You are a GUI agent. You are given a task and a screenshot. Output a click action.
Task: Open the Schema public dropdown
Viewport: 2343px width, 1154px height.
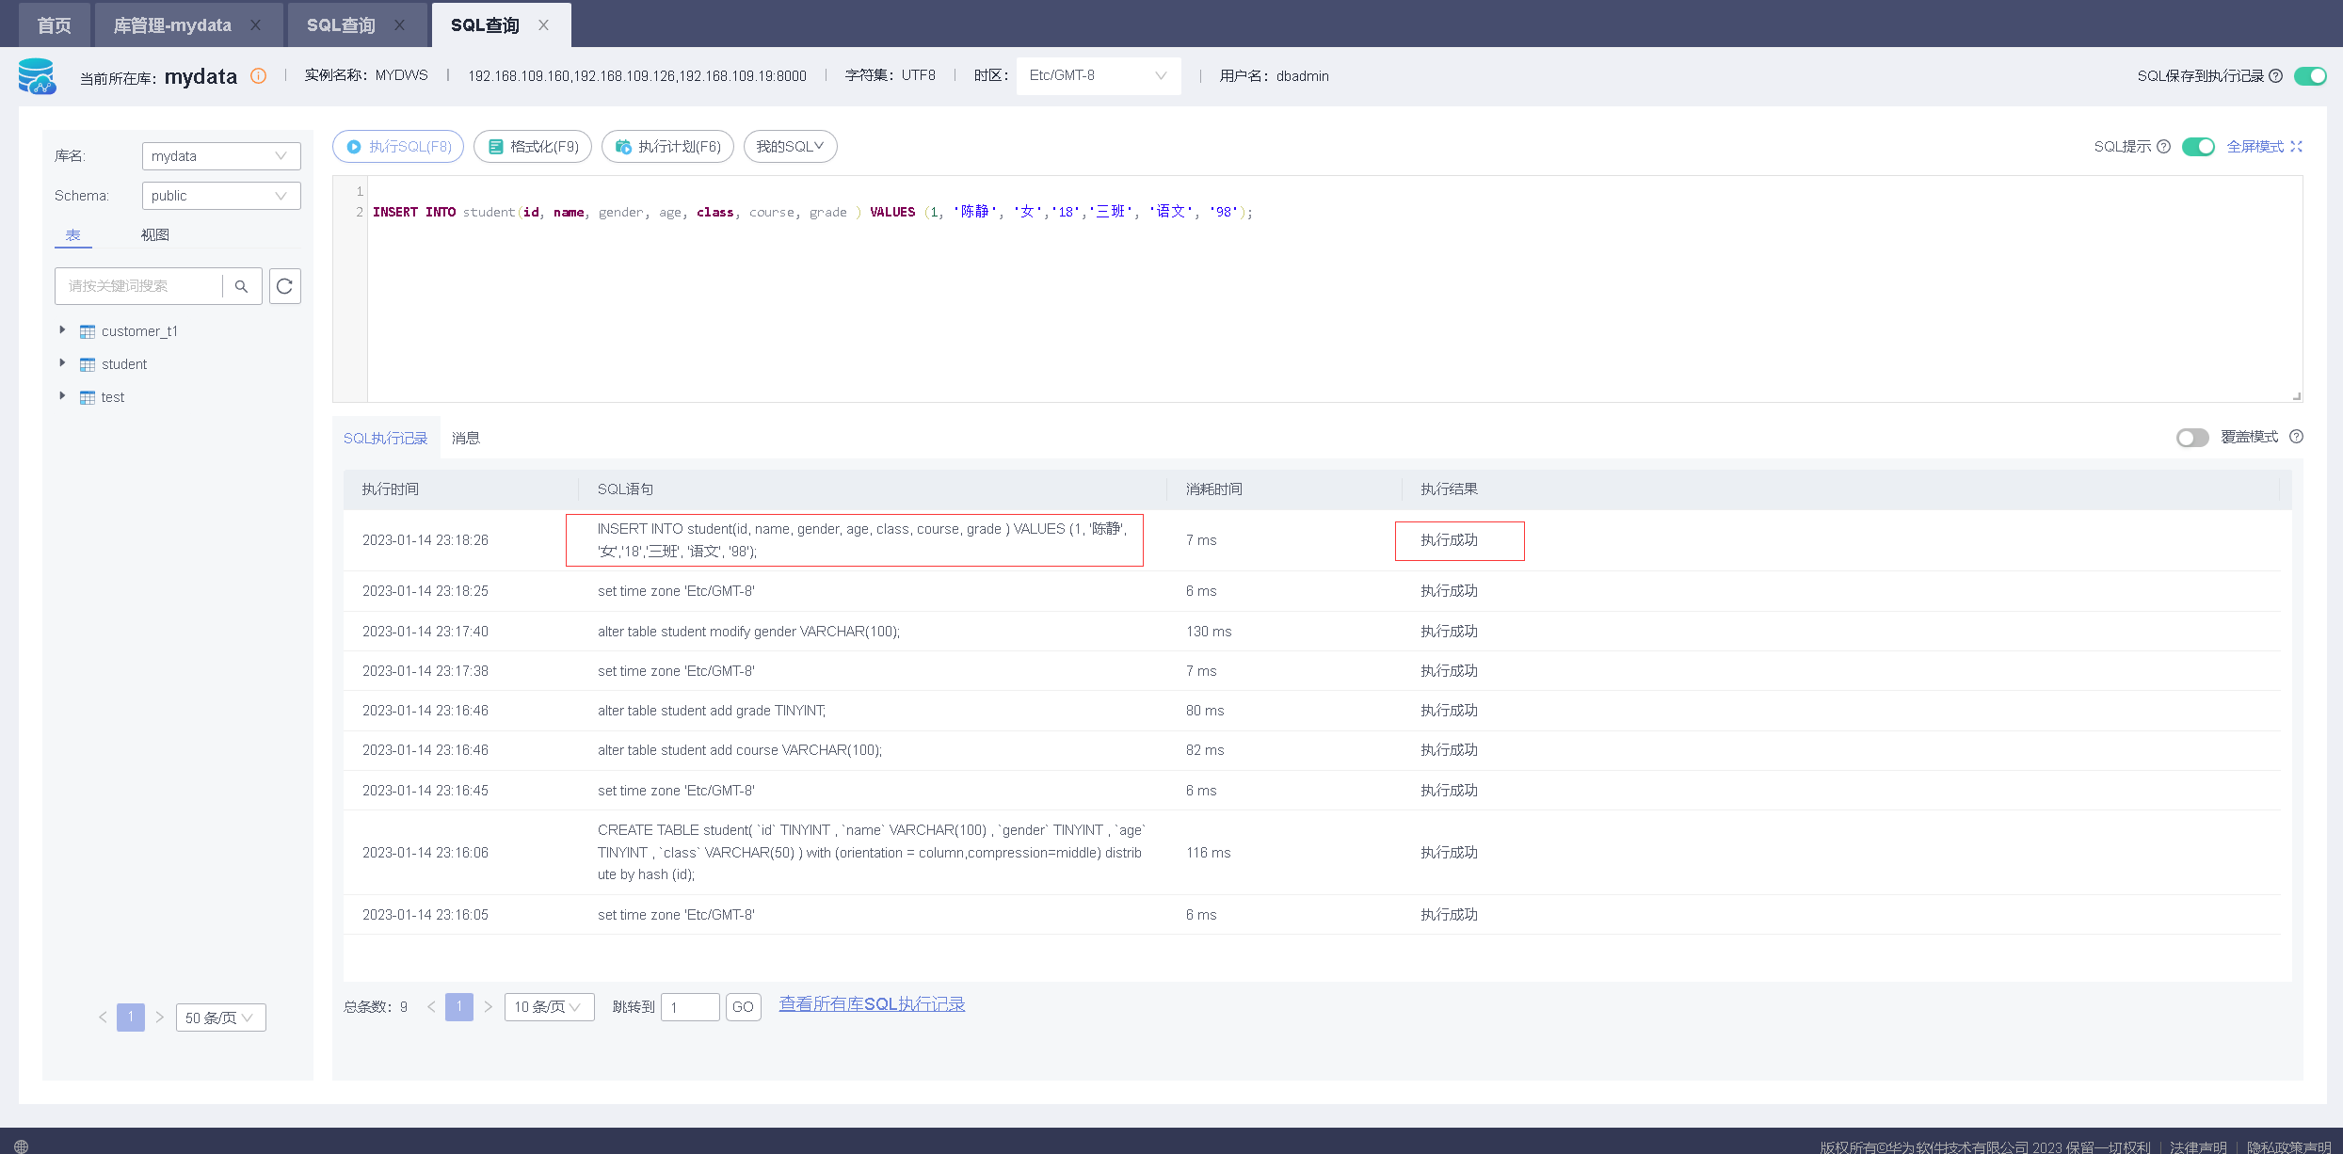[x=220, y=196]
